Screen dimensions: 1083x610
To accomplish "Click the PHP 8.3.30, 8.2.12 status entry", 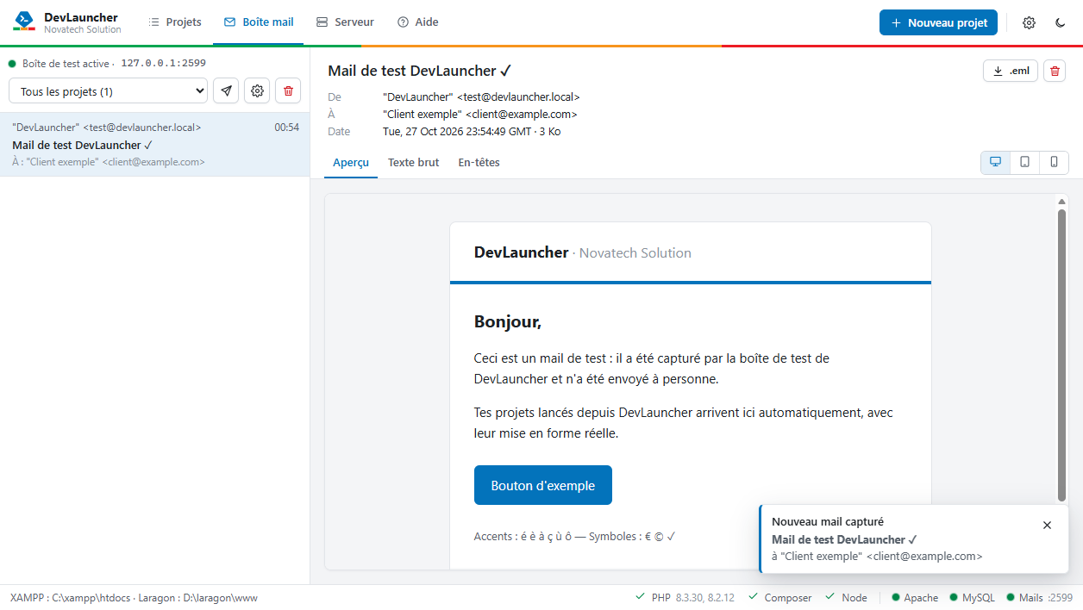I will [685, 598].
